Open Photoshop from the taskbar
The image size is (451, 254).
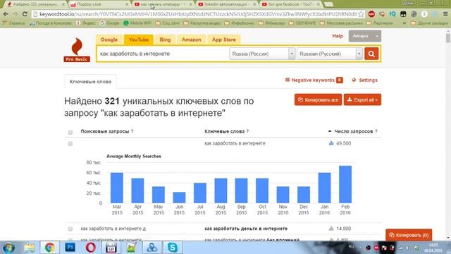(70, 248)
